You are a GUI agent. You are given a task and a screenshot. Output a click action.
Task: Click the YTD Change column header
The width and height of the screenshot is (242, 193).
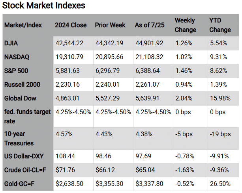[220, 25]
